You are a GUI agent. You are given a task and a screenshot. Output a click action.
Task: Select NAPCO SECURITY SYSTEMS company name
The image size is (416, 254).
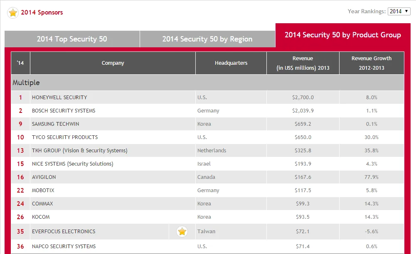click(64, 246)
